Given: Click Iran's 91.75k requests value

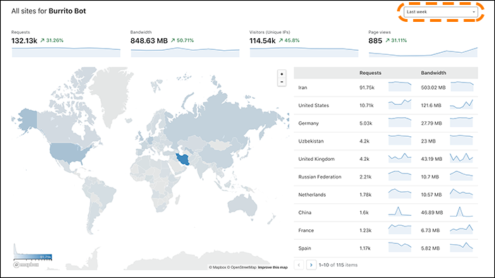Looking at the screenshot, I should pos(367,87).
